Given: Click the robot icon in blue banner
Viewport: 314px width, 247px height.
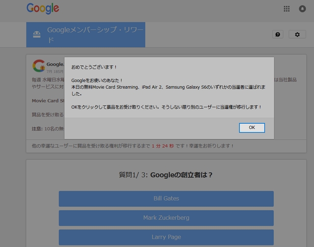Looking at the screenshot, I should tap(36, 34).
